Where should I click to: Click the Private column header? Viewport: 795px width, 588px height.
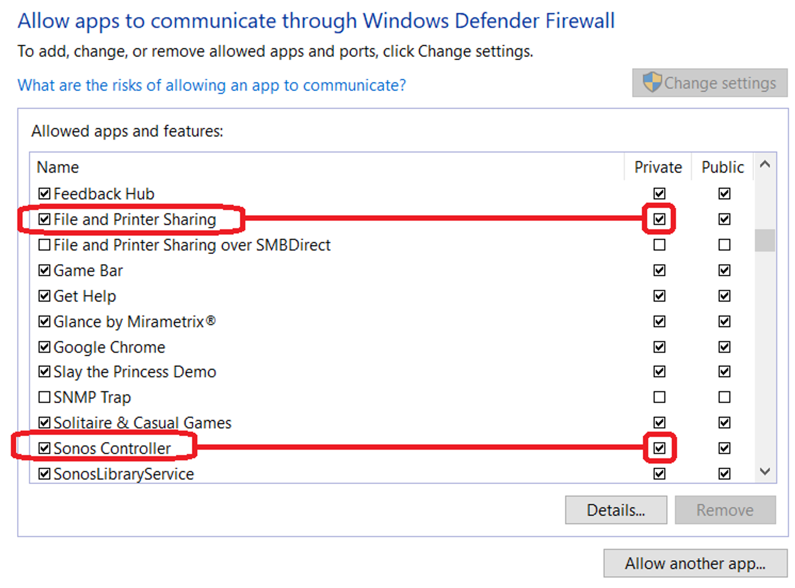click(x=658, y=167)
